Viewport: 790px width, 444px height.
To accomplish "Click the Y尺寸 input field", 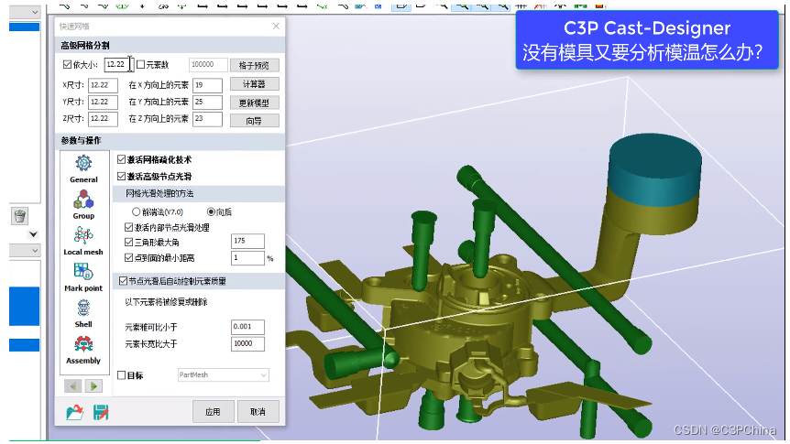I will 103,102.
